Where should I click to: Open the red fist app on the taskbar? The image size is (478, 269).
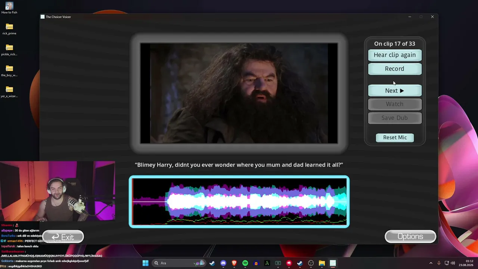(x=289, y=263)
